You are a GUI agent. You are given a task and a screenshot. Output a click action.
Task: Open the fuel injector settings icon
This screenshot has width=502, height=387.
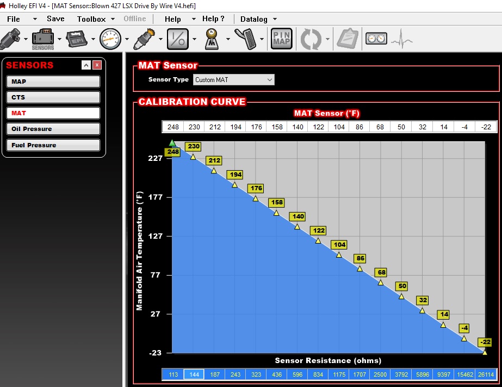[x=12, y=39]
